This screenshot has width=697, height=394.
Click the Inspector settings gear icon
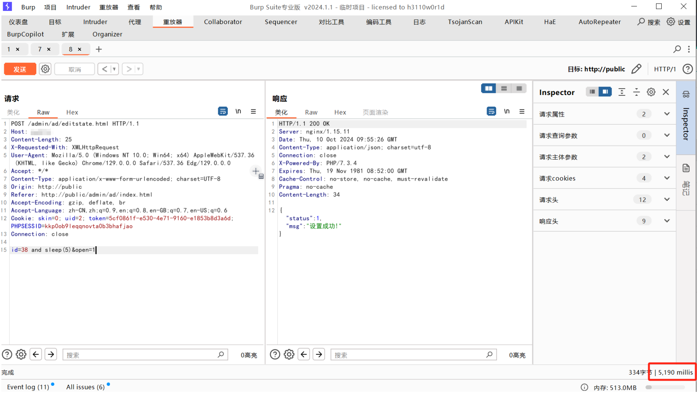pos(651,92)
